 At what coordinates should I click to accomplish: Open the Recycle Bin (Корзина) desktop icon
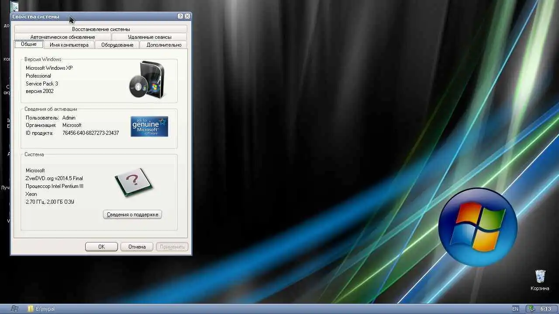point(540,280)
